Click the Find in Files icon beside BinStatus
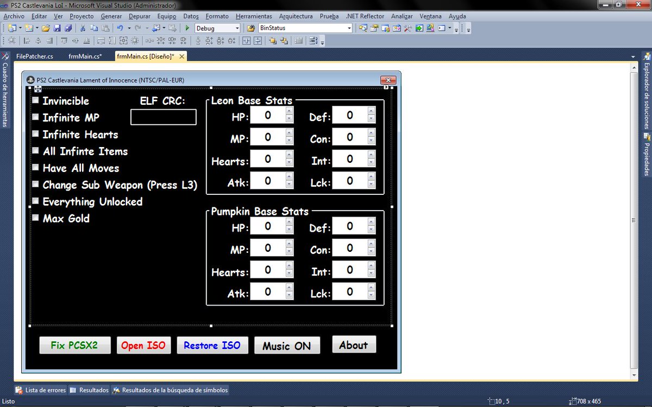Image resolution: width=652 pixels, height=407 pixels. point(251,28)
